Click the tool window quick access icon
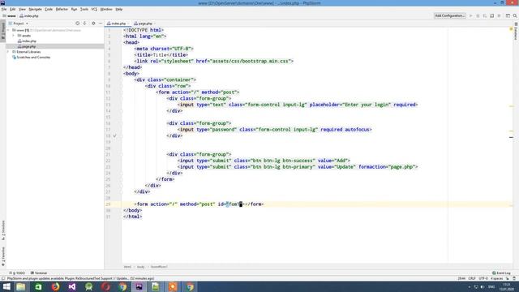Viewport: 519px width, 292px height. (x=3, y=278)
